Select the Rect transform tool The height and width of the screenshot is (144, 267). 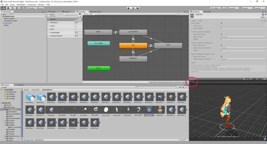[x=21, y=8]
